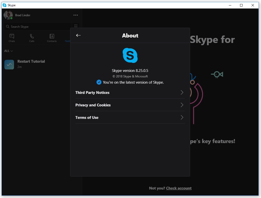Click the Search Skype input field
The image size is (261, 198).
tap(37, 26)
